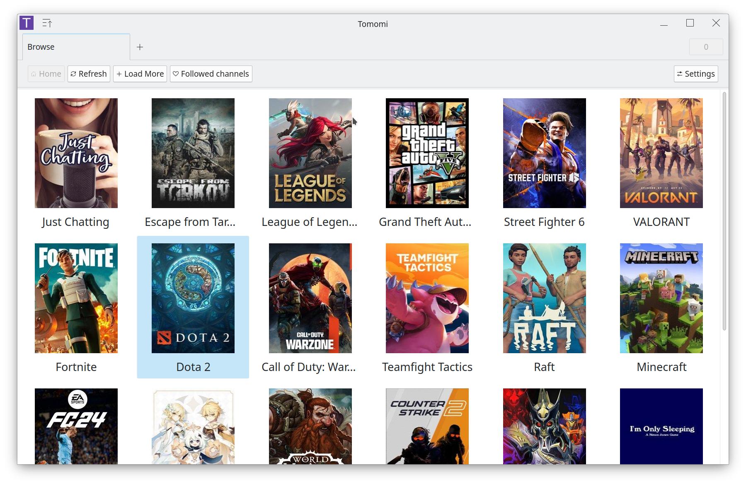Viewport: 746px width, 485px height.
Task: Maximize the Tomomi window
Action: click(690, 23)
